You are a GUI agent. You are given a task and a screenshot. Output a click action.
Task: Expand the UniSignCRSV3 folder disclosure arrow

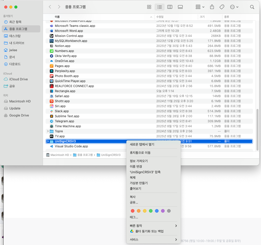[48, 141]
